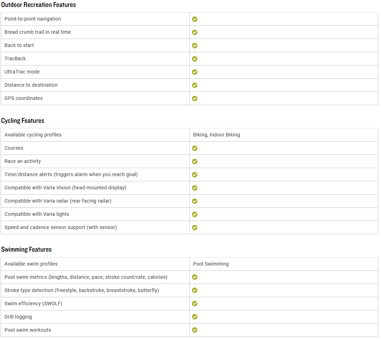Click the Cycling Features section heading

[23, 121]
